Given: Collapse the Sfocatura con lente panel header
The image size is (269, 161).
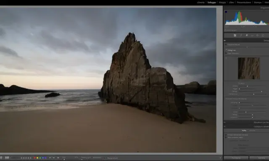Looking at the screenshot, I should point(246,122).
